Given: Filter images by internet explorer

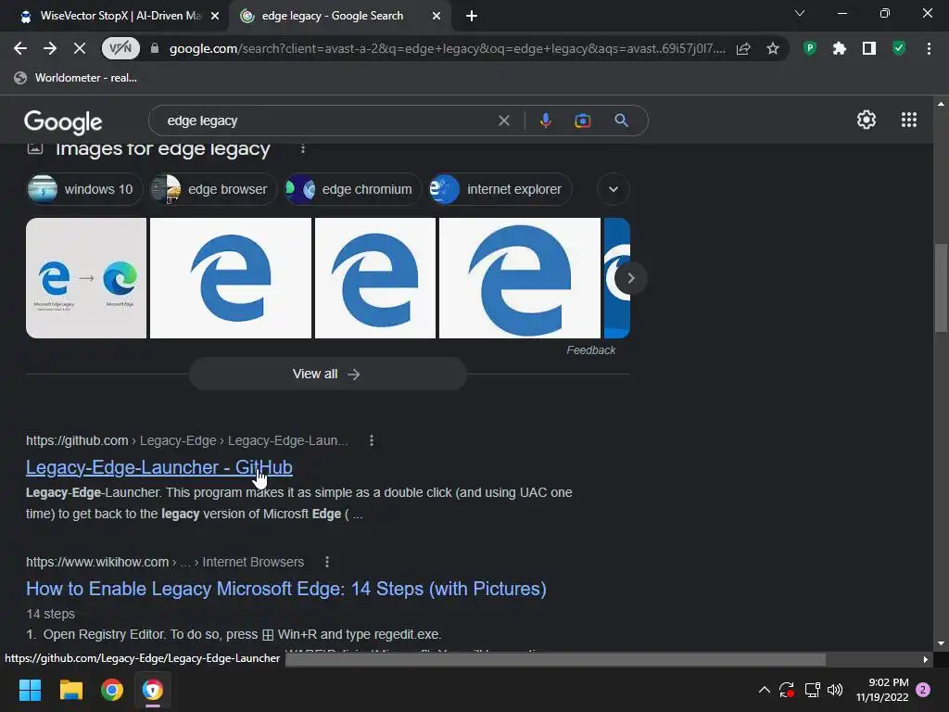Looking at the screenshot, I should [x=500, y=189].
